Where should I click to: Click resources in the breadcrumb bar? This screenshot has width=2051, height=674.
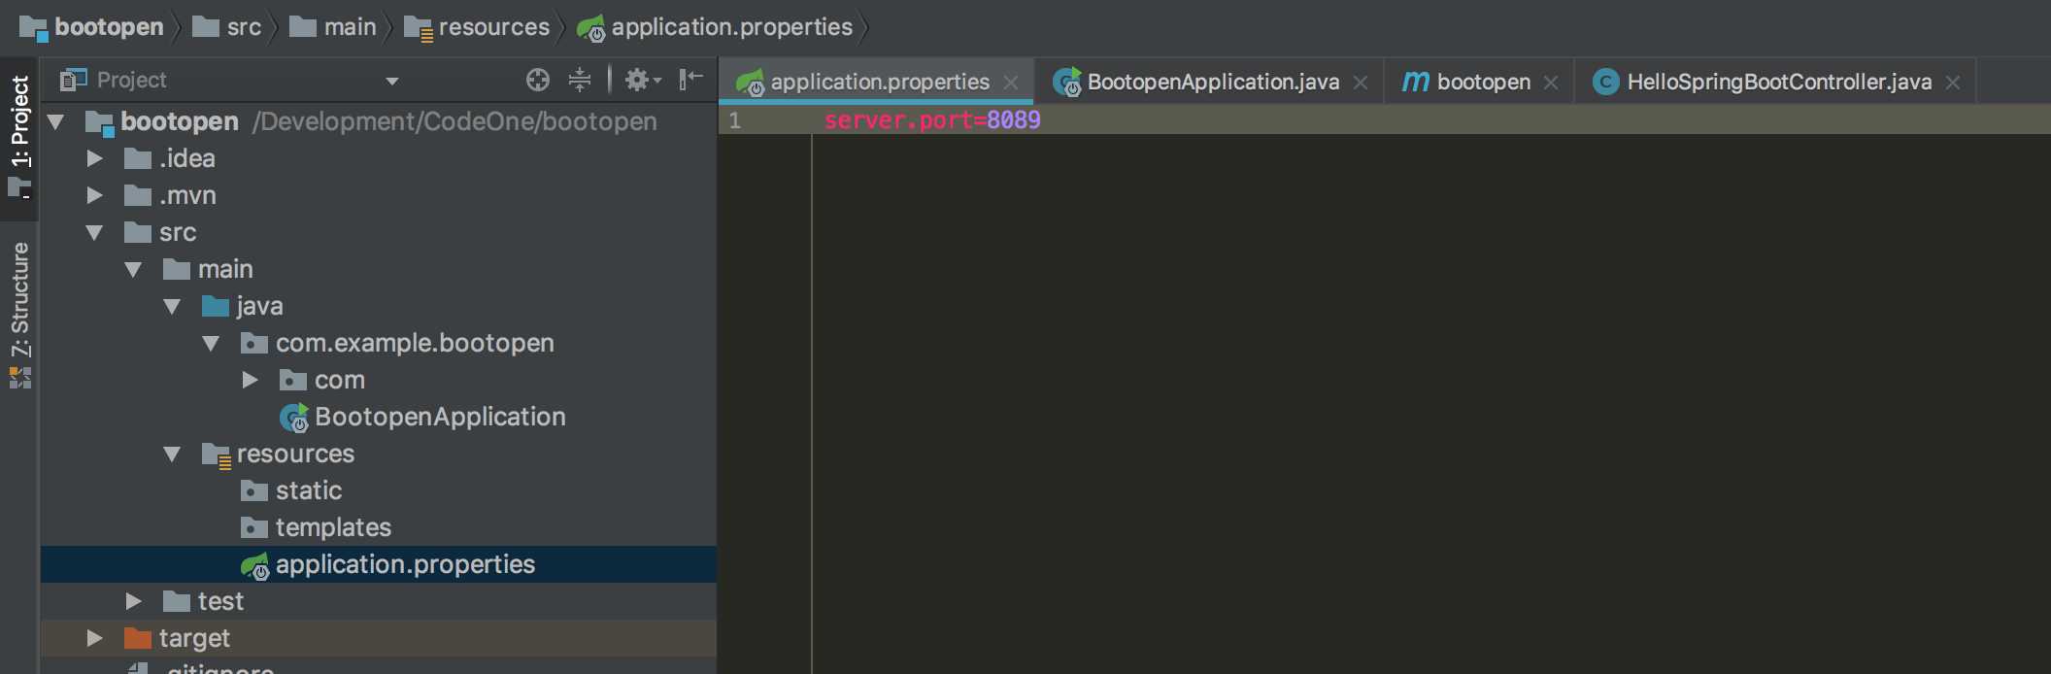tap(493, 27)
